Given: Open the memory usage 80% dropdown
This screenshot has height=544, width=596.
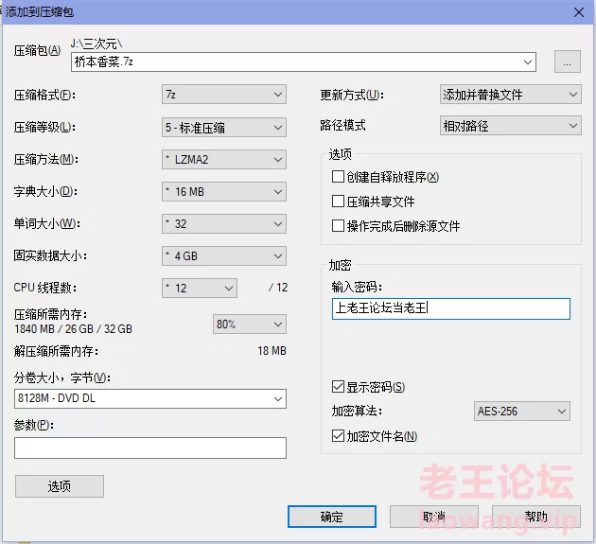Looking at the screenshot, I should [250, 325].
